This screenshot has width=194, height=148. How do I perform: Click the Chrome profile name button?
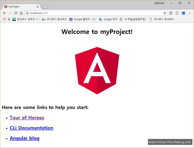click(x=159, y=3)
